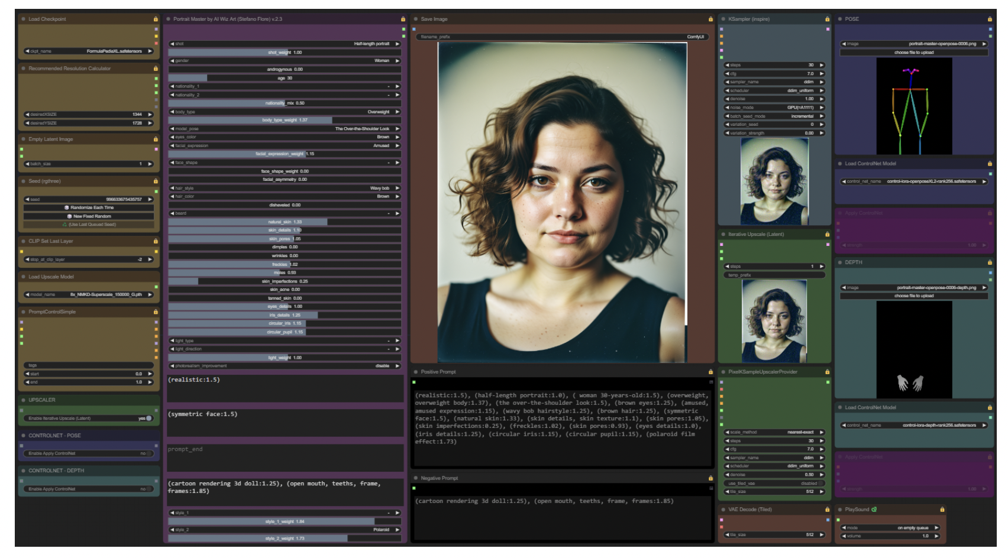1008x558 pixels.
Task: Click the PlaySound speaker icon in title
Action: coord(874,509)
